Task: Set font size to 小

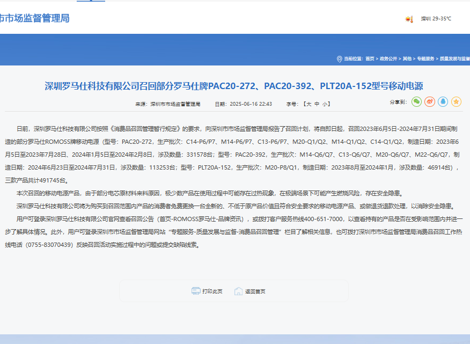Action: click(325, 104)
